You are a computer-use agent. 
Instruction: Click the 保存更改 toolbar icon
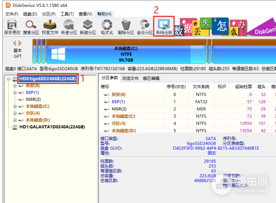(11, 26)
